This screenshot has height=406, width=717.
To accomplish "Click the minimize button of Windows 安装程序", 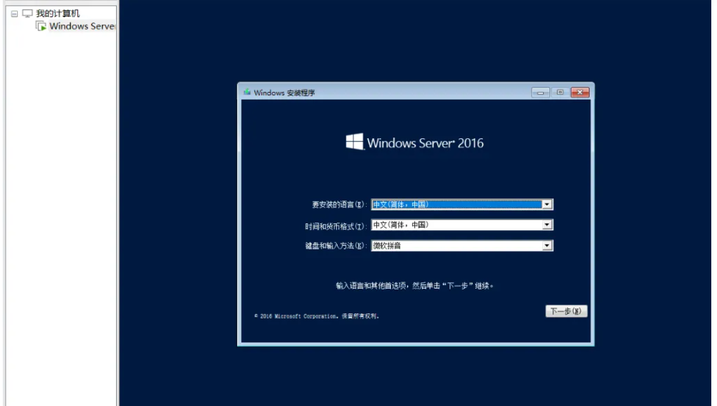I will (x=539, y=91).
